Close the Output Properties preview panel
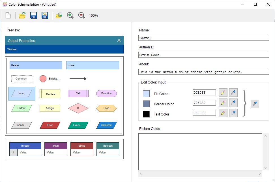 point(119,40)
